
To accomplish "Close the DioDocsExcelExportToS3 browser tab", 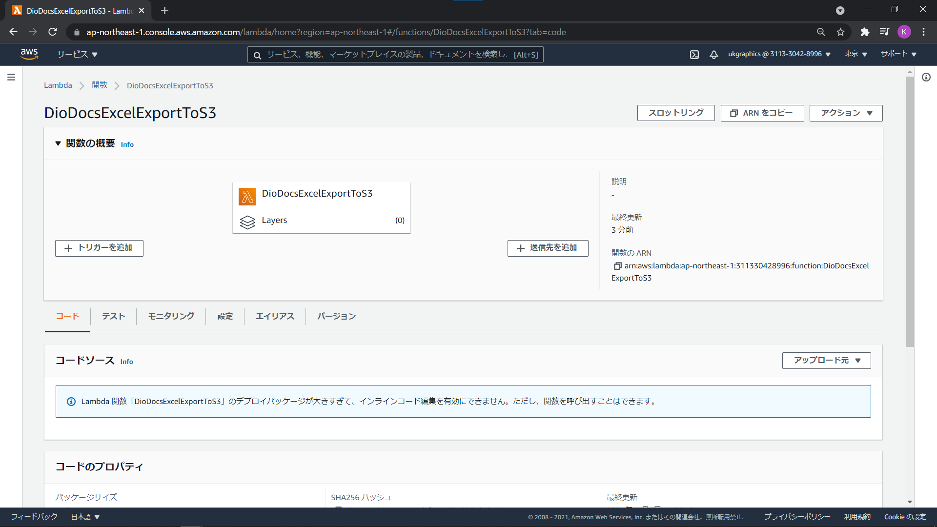I will (142, 11).
